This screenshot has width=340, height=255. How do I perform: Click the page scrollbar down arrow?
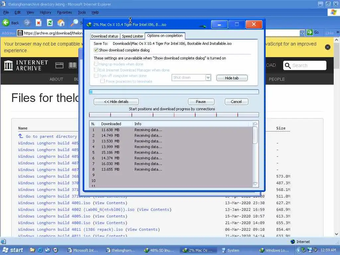[x=336, y=234]
